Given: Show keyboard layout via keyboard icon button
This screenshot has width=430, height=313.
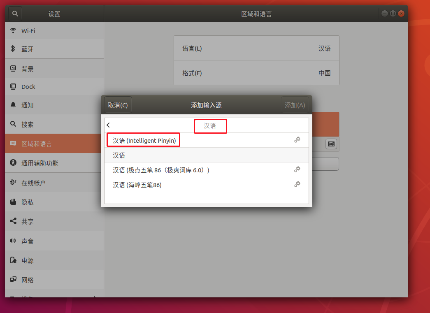Looking at the screenshot, I should [x=331, y=144].
